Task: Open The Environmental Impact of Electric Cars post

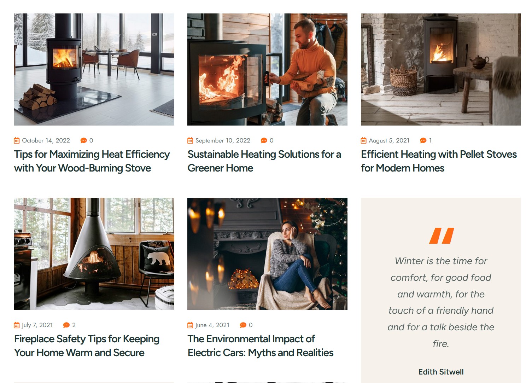Action: (x=261, y=346)
